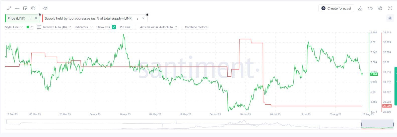This screenshot has height=137, width=397.
Task: Download the chart data
Action: [x=360, y=8]
